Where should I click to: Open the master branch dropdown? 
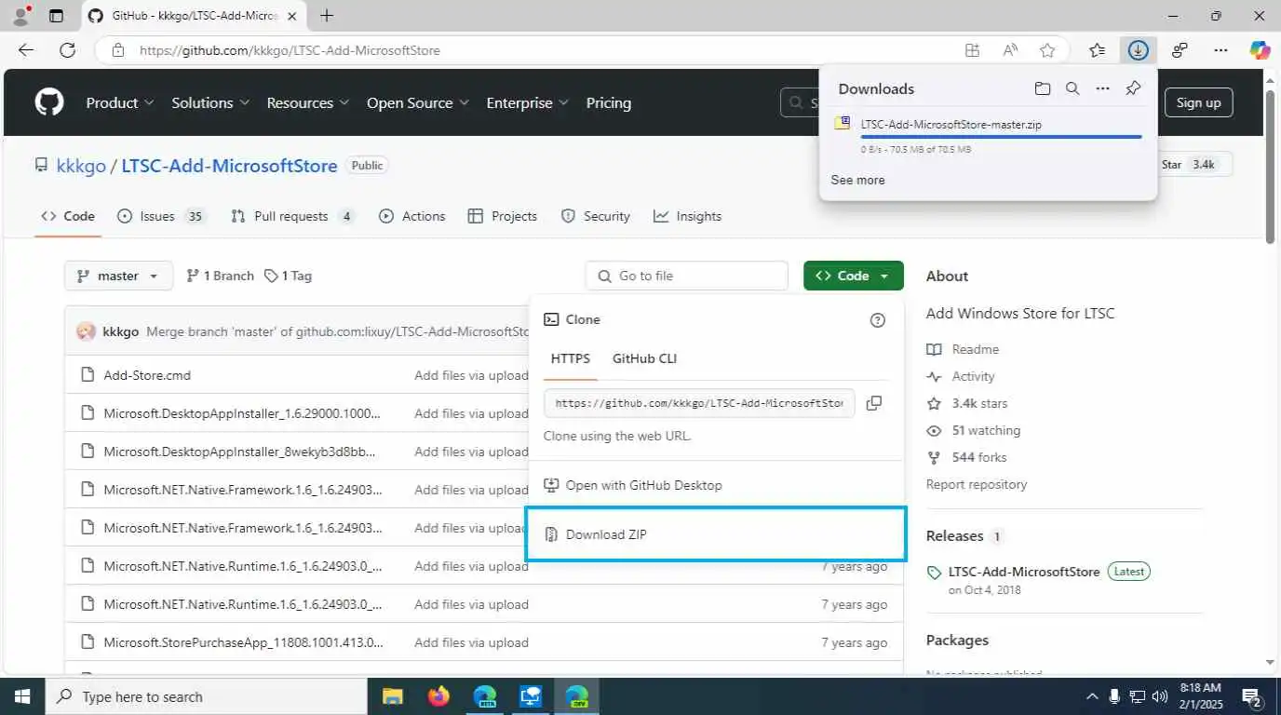pyautogui.click(x=118, y=276)
